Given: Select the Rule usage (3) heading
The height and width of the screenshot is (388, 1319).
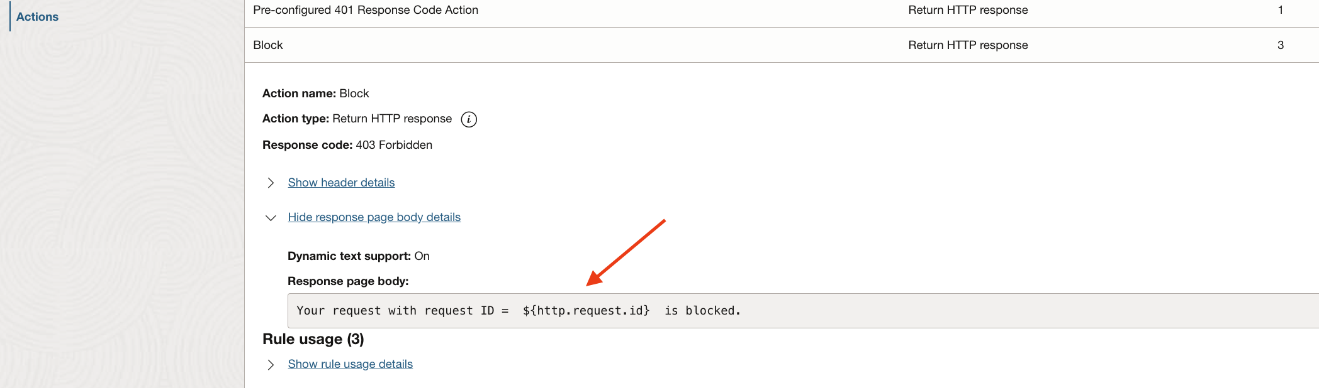Looking at the screenshot, I should (x=314, y=339).
